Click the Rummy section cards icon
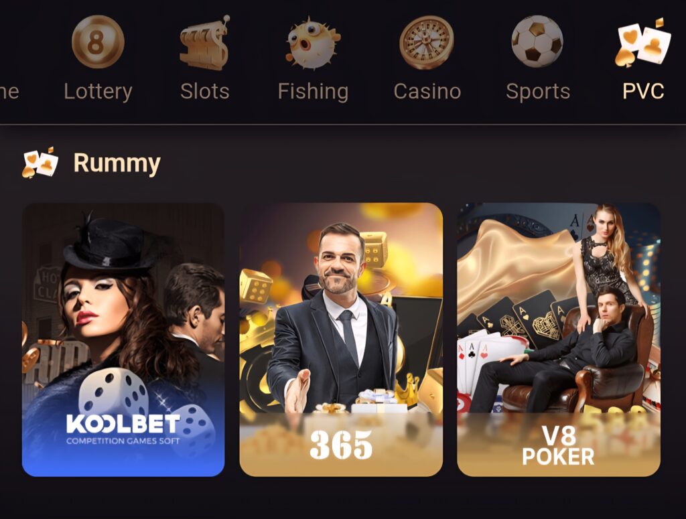Image resolution: width=686 pixels, height=519 pixels. click(40, 163)
